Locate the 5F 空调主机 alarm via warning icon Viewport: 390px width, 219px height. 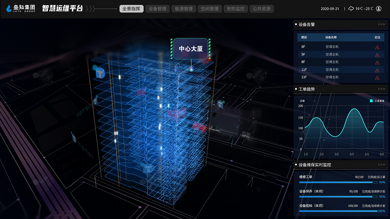click(377, 54)
